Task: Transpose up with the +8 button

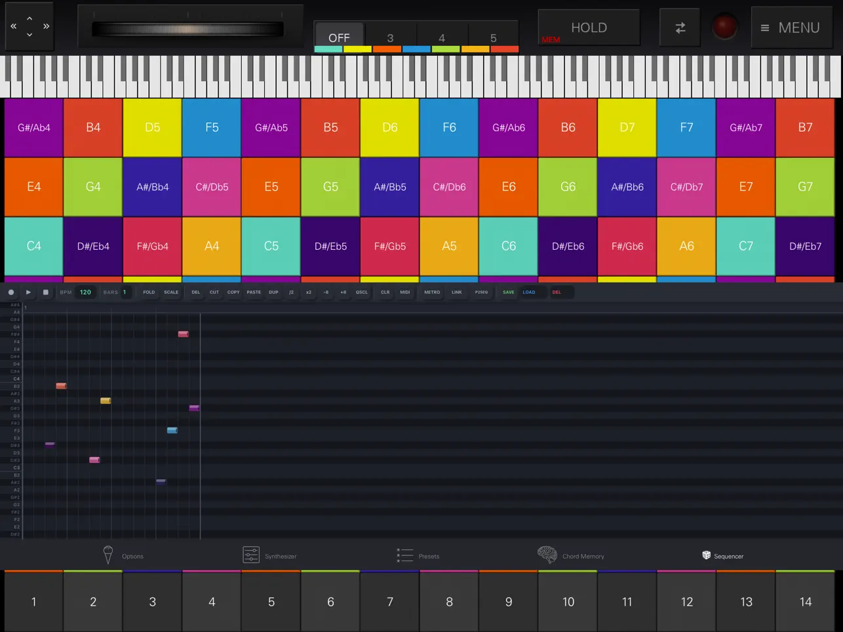Action: click(x=343, y=292)
